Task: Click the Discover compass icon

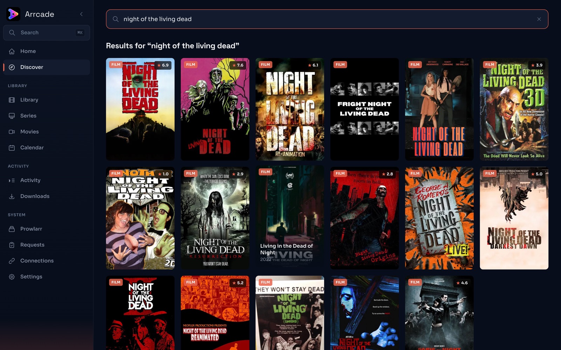Action: 12,67
